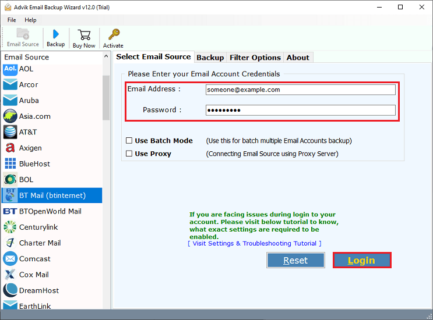Select Charter Mail entry
Screen dimensions: 433x320
click(x=40, y=243)
